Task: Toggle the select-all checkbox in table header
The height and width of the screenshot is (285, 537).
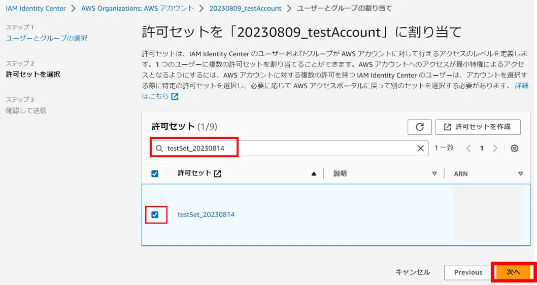Action: pyautogui.click(x=155, y=173)
